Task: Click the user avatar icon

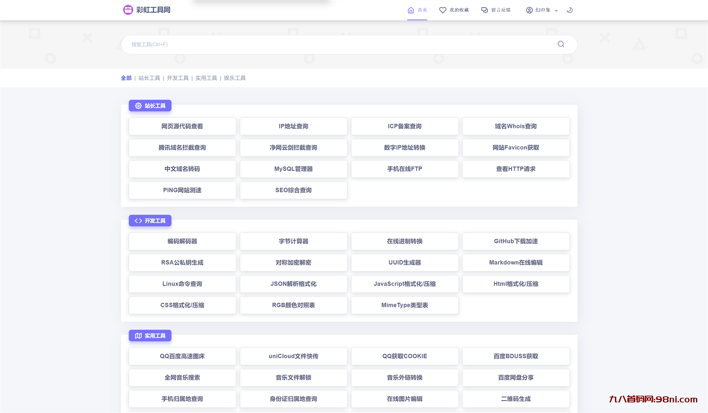Action: click(x=529, y=10)
